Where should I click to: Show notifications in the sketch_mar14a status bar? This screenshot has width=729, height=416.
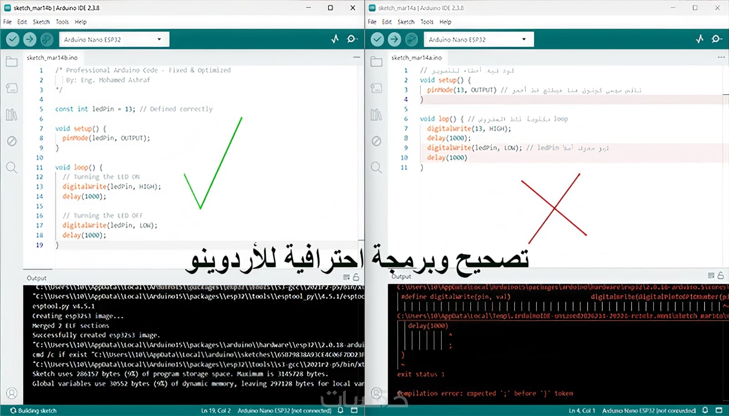coord(705,411)
